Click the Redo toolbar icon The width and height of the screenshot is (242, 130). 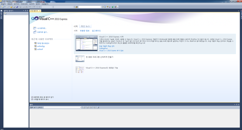point(34,7)
